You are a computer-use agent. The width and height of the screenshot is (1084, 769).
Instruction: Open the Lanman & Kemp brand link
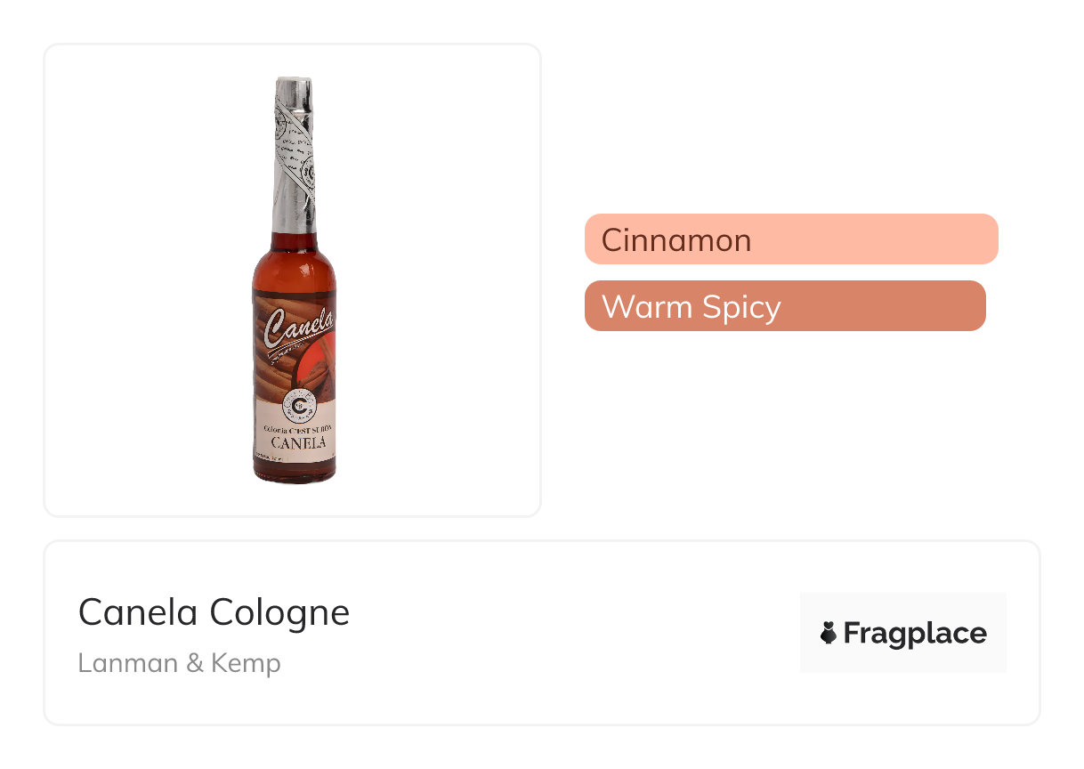click(179, 663)
